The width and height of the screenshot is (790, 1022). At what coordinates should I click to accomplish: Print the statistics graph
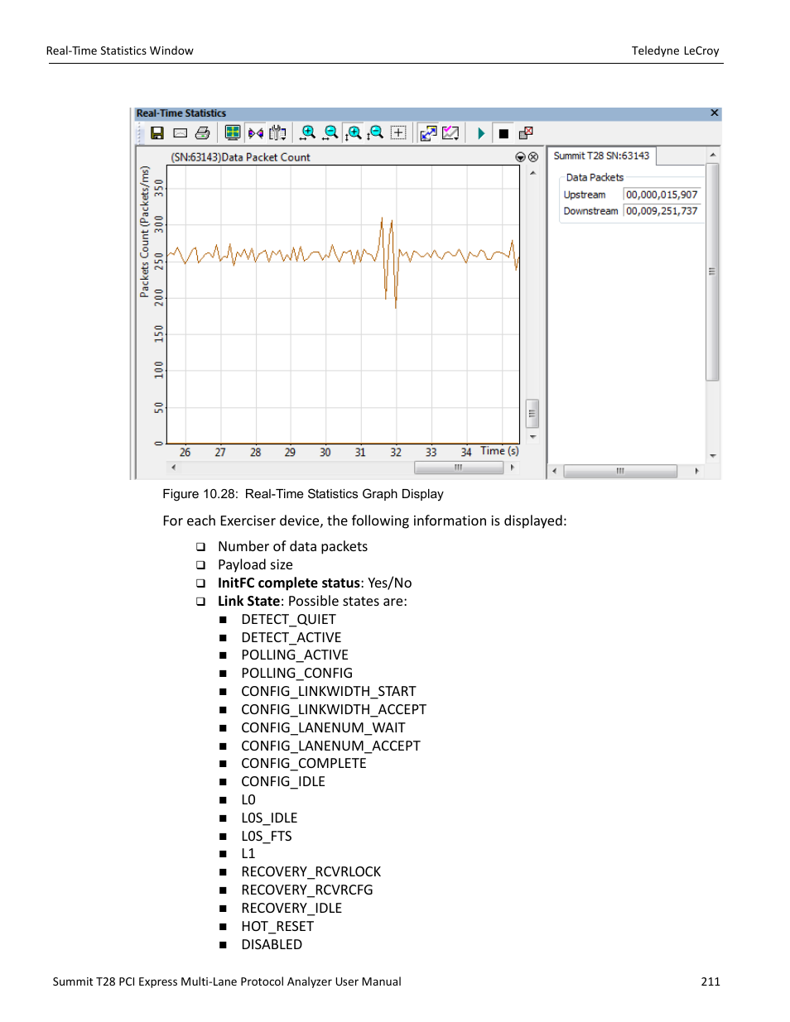[201, 132]
